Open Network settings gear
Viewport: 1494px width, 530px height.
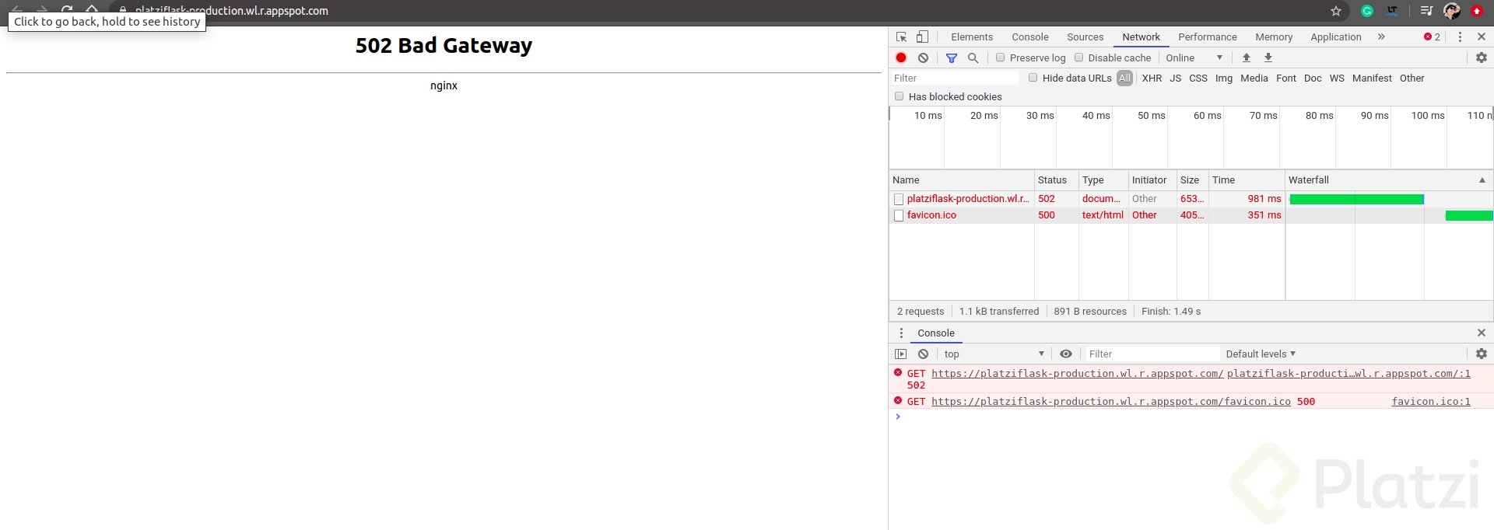point(1482,58)
